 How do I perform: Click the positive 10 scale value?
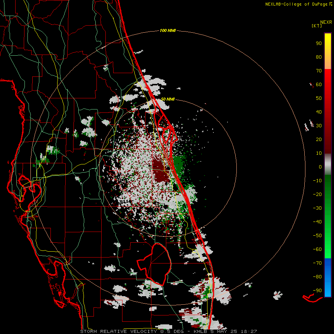tap(319, 153)
